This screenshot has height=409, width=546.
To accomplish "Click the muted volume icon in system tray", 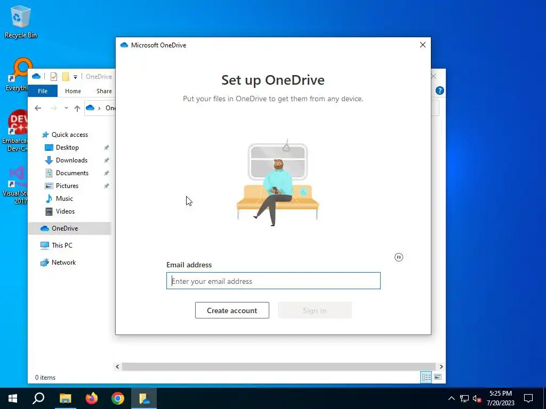I will coord(477,398).
